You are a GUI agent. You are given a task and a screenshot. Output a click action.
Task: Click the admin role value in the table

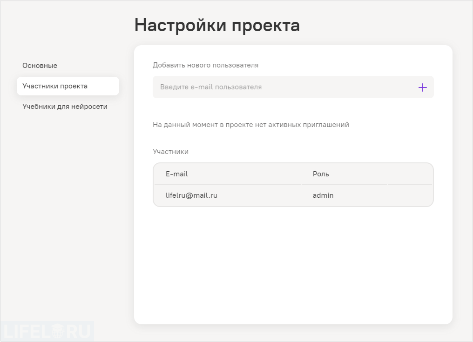pos(323,195)
